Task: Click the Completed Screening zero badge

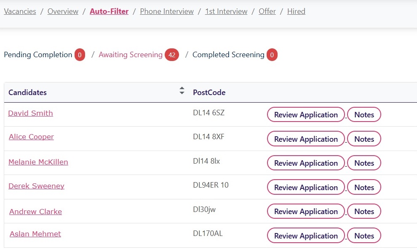Action: coord(272,55)
